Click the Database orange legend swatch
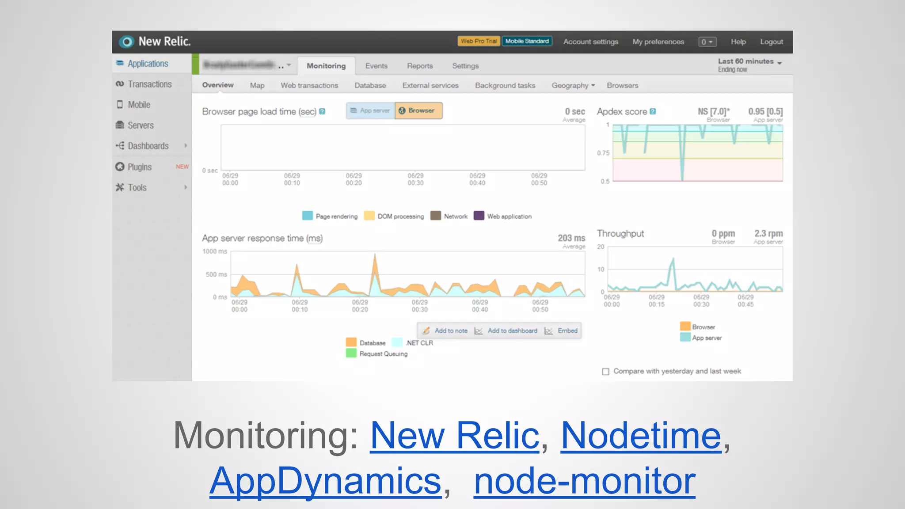This screenshot has width=905, height=509. [351, 342]
